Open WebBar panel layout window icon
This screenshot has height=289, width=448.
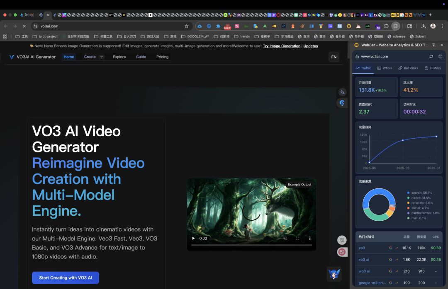(x=440, y=56)
